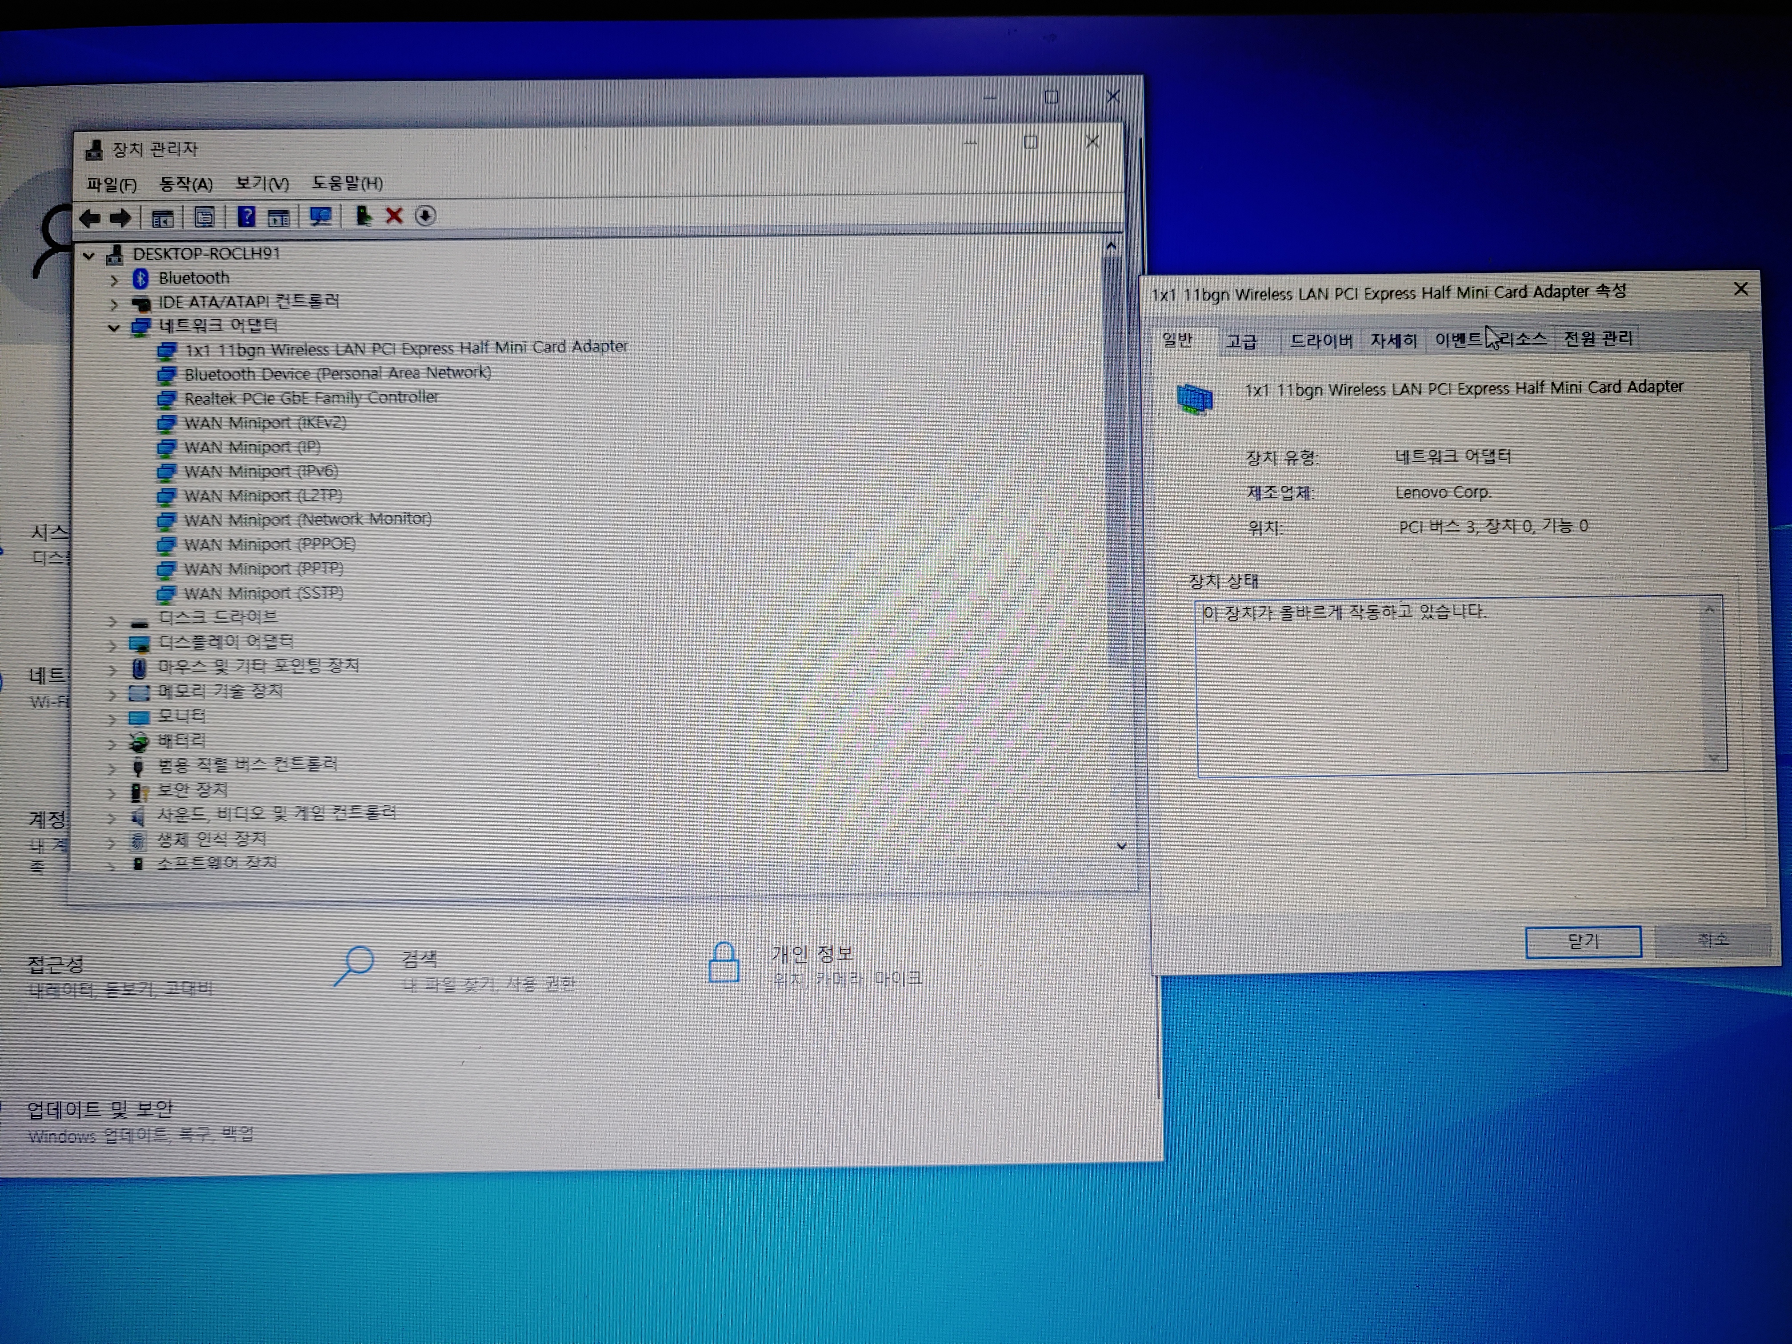Screen dimensions: 1792x1344
Task: Select WAN Miniport (IPv6)
Action: [261, 472]
